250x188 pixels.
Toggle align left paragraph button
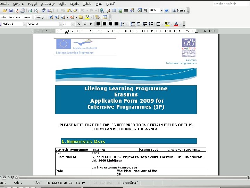98,24
